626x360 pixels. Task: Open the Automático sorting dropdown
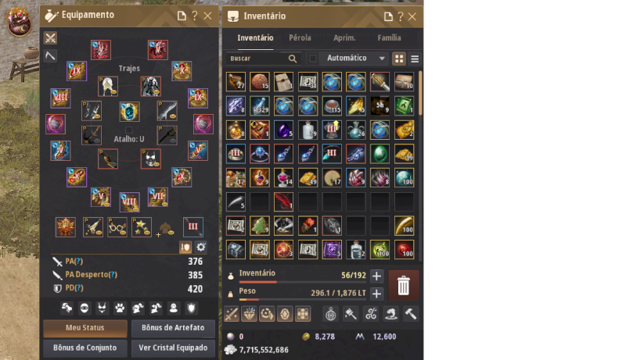(x=354, y=59)
